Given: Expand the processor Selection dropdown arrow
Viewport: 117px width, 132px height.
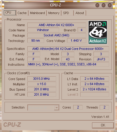Looking at the screenshot, I should pyautogui.click(x=56, y=108).
